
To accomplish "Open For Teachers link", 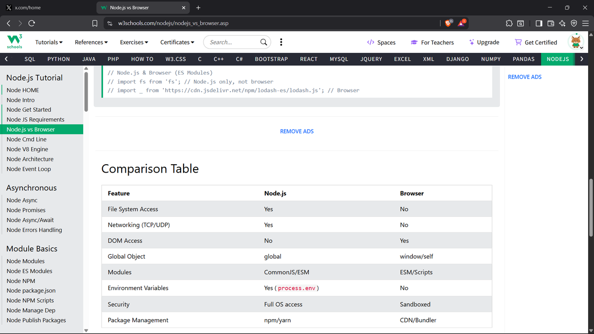I will 432,43.
